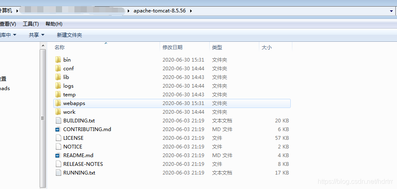Image resolution: width=397 pixels, height=189 pixels.
Task: Click the NOTICE file icon
Action: [58, 146]
